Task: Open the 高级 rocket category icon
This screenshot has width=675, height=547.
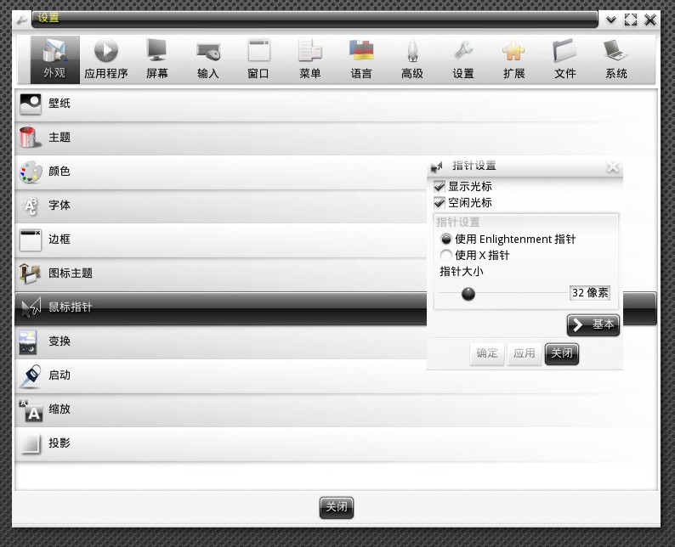Action: [412, 59]
